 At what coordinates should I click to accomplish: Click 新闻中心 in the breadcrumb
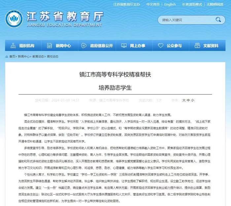23,56
